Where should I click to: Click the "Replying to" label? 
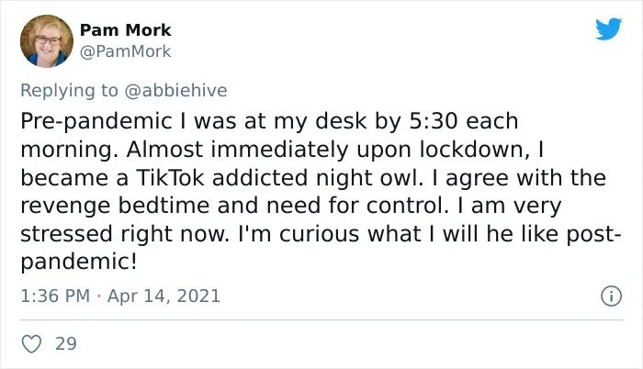coord(69,91)
